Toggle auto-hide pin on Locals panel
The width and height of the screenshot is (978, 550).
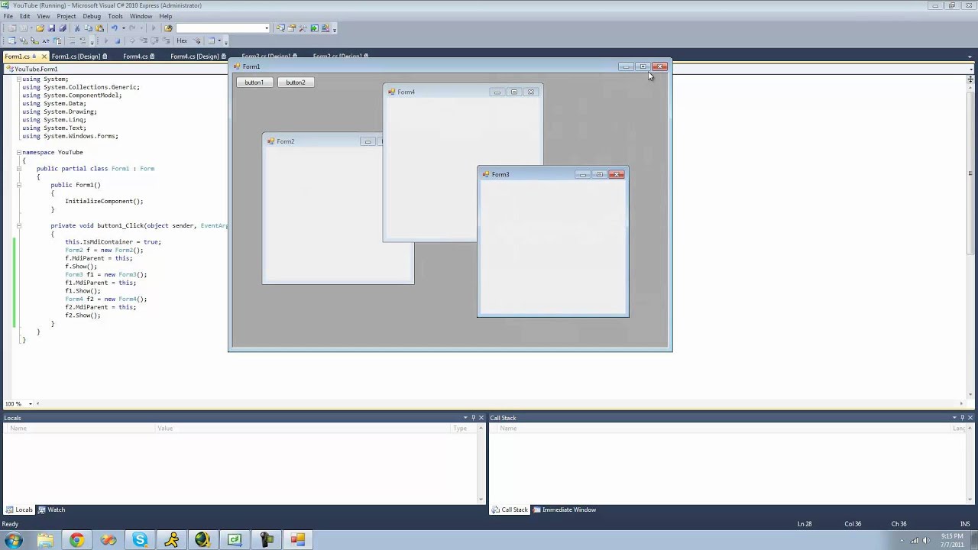[x=473, y=418]
